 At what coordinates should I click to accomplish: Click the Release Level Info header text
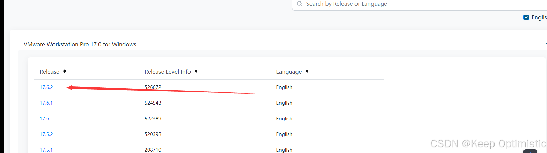click(168, 72)
